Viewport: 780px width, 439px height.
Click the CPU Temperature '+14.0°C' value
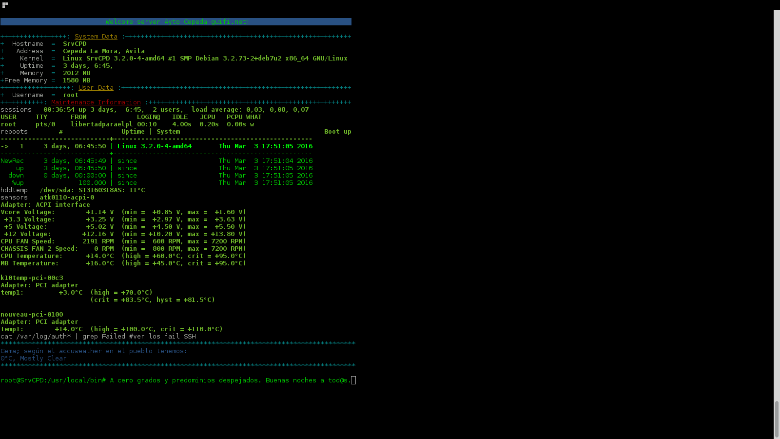click(x=100, y=256)
